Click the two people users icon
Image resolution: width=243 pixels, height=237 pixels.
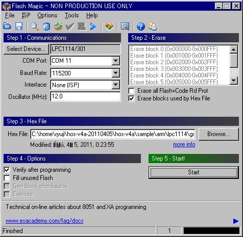click(x=153, y=27)
